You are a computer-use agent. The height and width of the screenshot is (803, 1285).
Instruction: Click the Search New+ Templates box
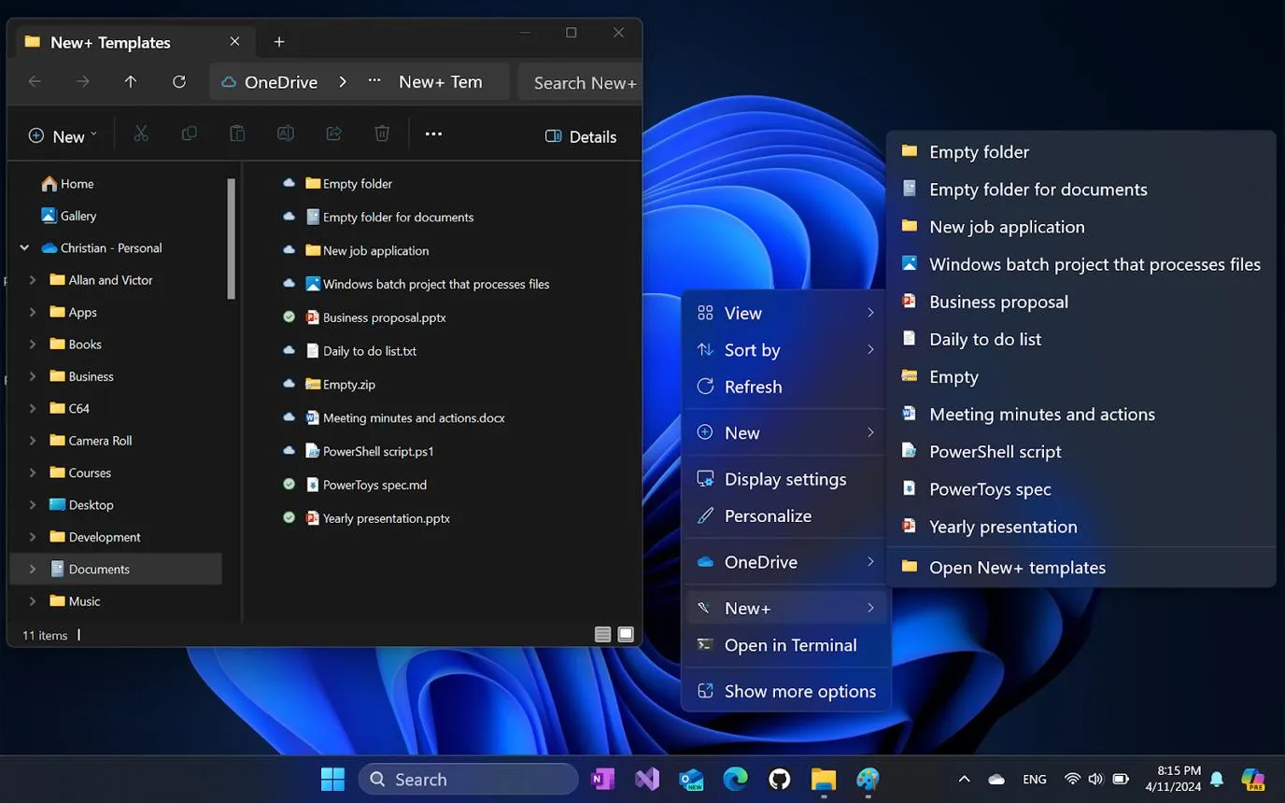coord(580,82)
